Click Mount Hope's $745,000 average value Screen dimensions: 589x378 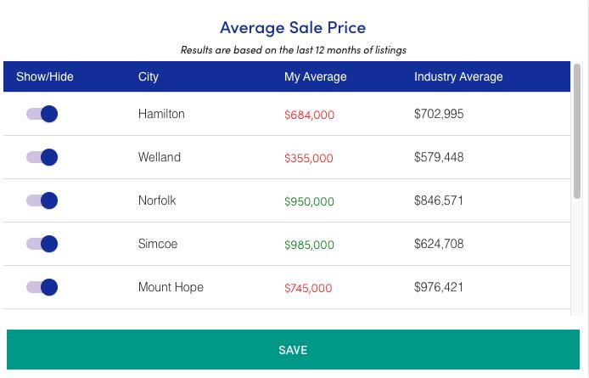[x=308, y=288]
